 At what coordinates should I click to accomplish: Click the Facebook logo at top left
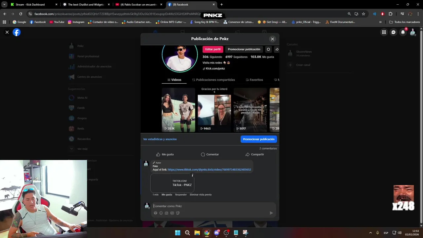17,32
